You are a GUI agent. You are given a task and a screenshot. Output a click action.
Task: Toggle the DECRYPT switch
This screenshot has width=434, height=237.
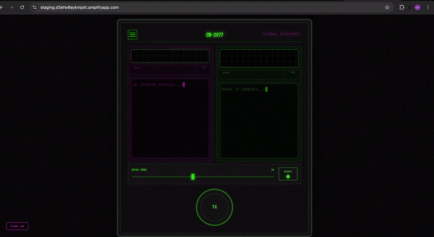coord(288,174)
